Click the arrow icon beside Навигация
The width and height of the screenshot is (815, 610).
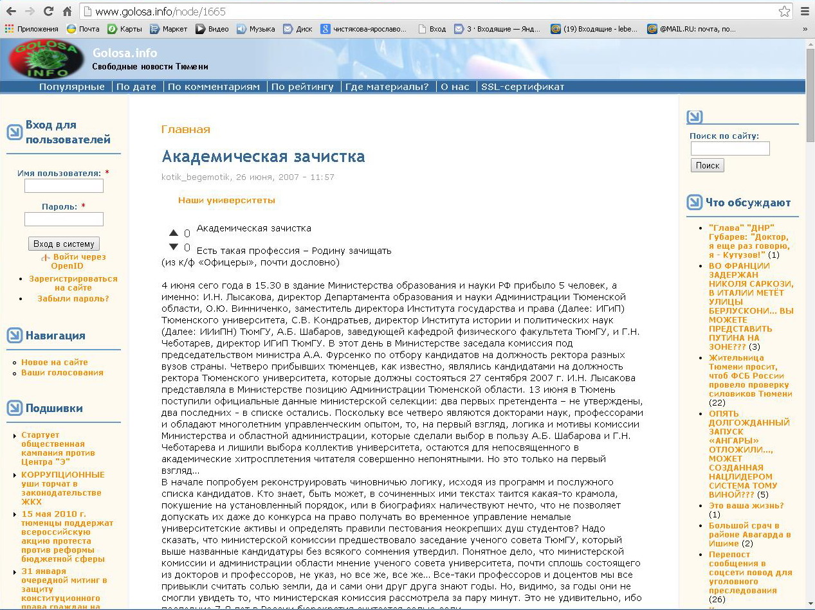14,335
